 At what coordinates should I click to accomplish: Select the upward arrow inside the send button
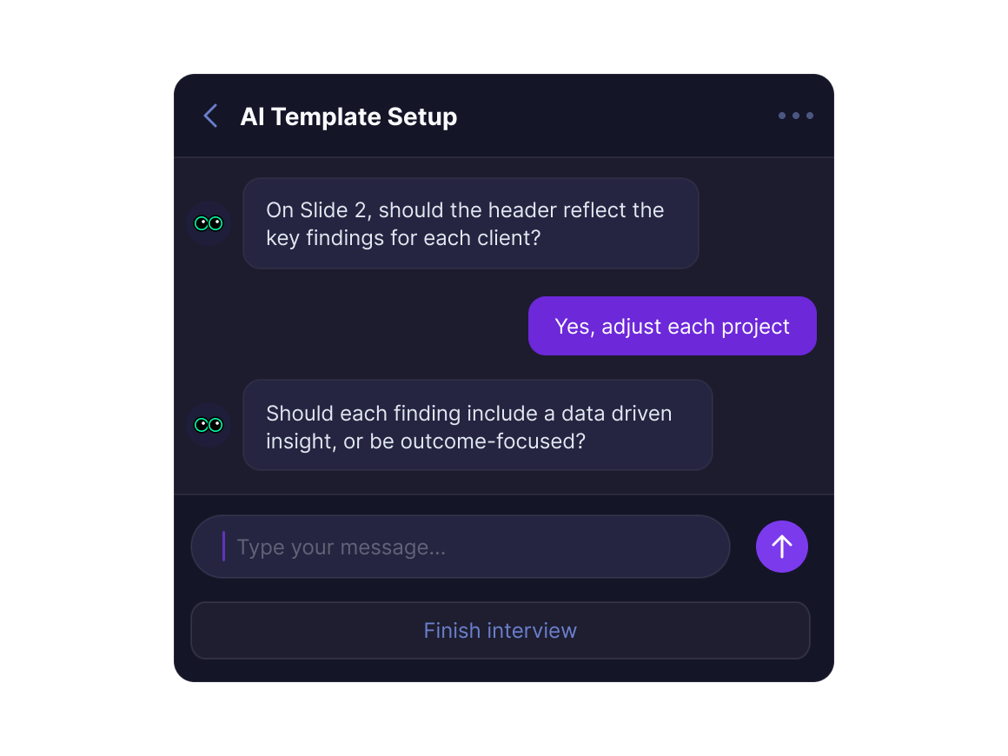781,547
